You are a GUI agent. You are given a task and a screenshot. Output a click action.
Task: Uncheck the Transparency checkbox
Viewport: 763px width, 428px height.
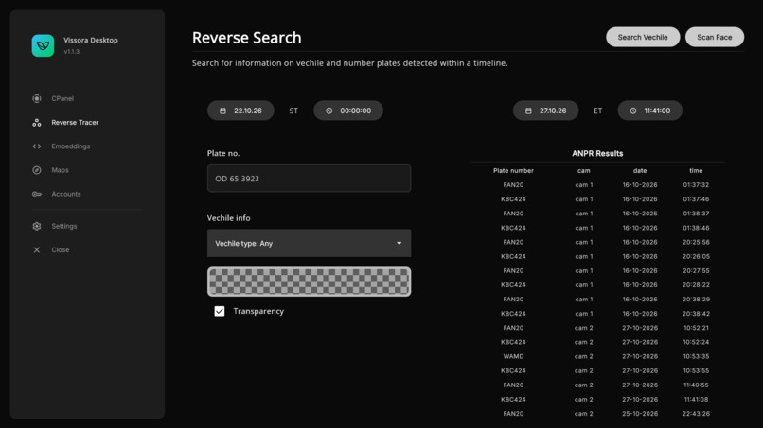pyautogui.click(x=220, y=311)
